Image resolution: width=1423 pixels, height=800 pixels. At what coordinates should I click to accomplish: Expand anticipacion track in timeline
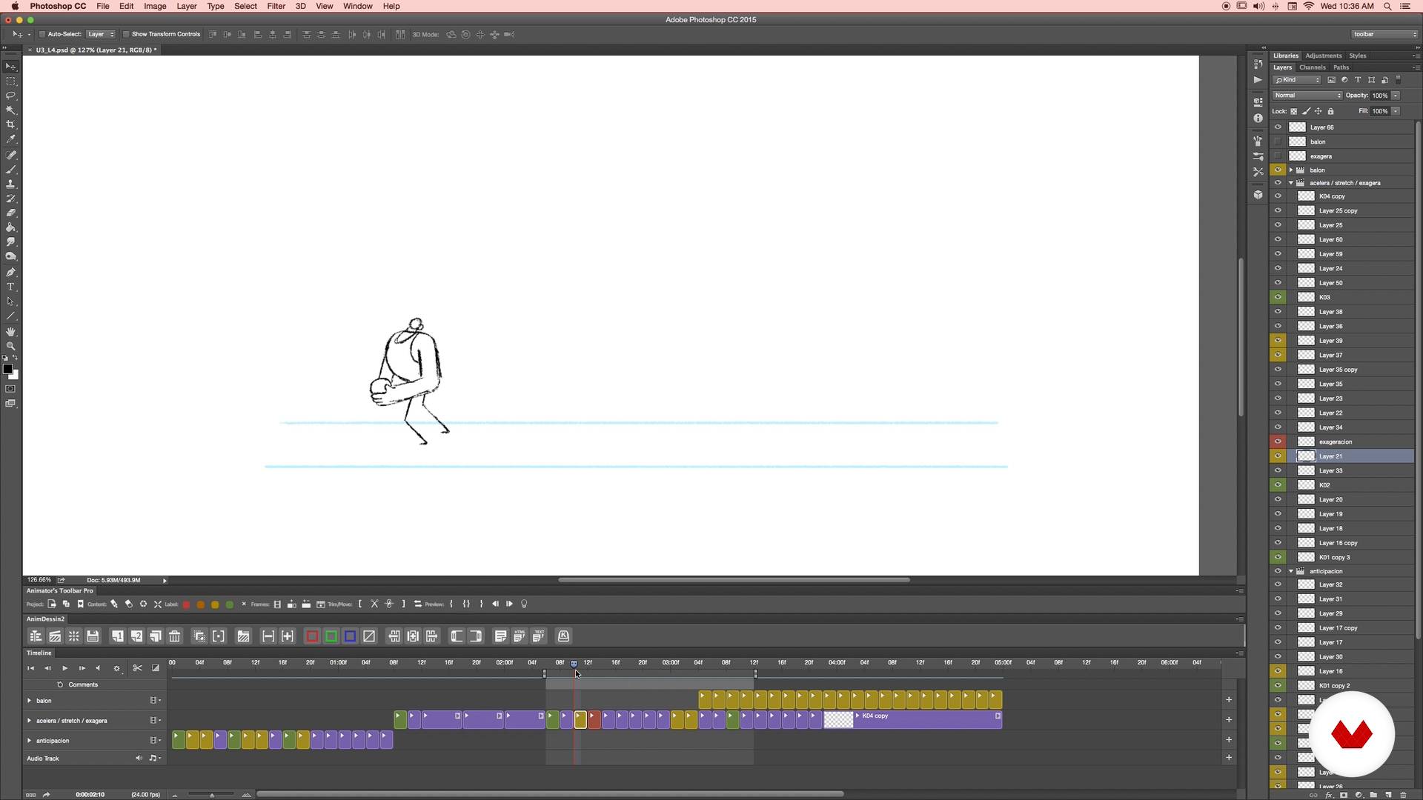tap(30, 741)
